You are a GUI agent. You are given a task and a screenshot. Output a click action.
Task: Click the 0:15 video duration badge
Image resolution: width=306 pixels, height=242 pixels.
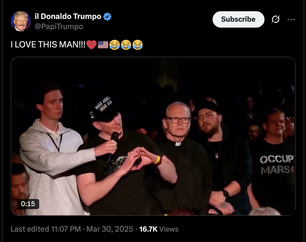click(x=28, y=204)
